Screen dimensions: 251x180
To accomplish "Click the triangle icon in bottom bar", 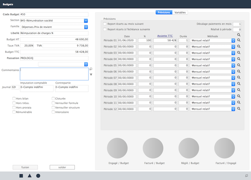I will pyautogui.click(x=30, y=176).
